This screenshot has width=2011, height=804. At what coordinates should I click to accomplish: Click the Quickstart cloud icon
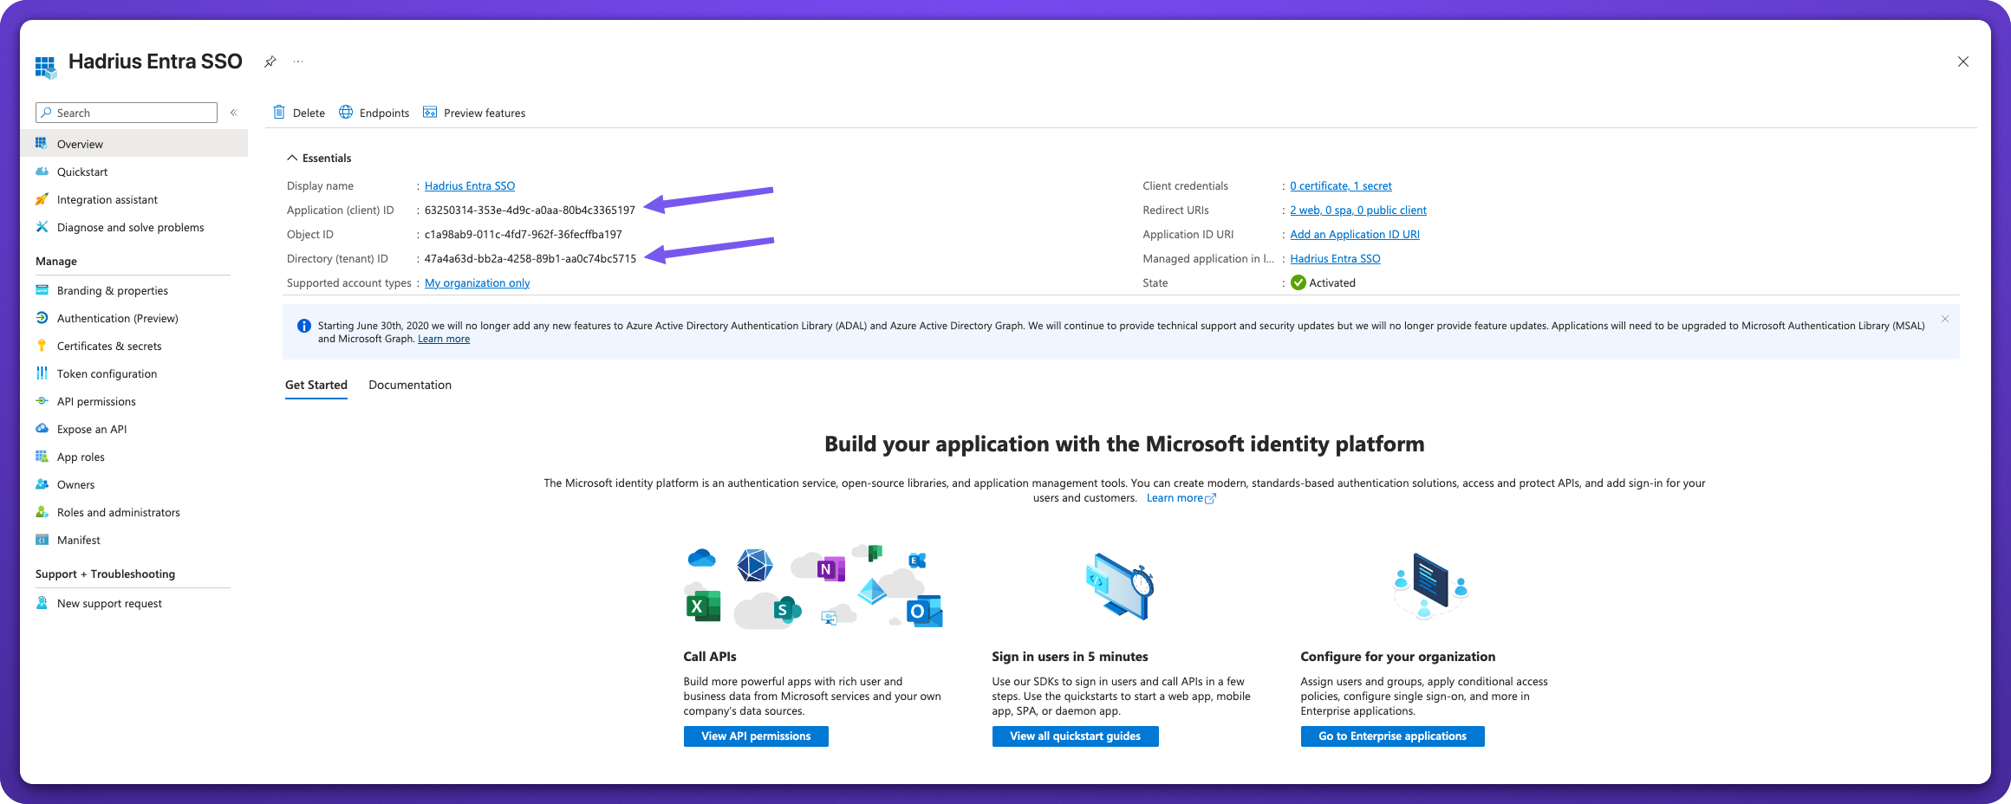[42, 172]
